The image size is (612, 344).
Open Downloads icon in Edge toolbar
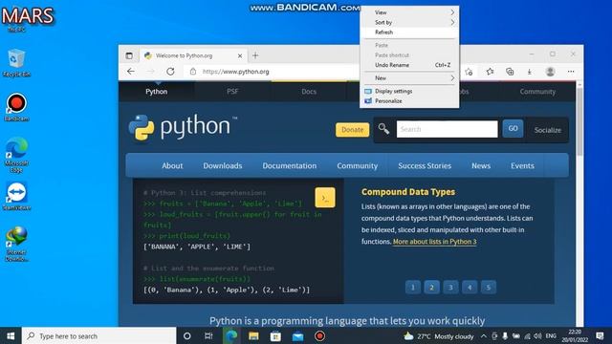point(529,72)
